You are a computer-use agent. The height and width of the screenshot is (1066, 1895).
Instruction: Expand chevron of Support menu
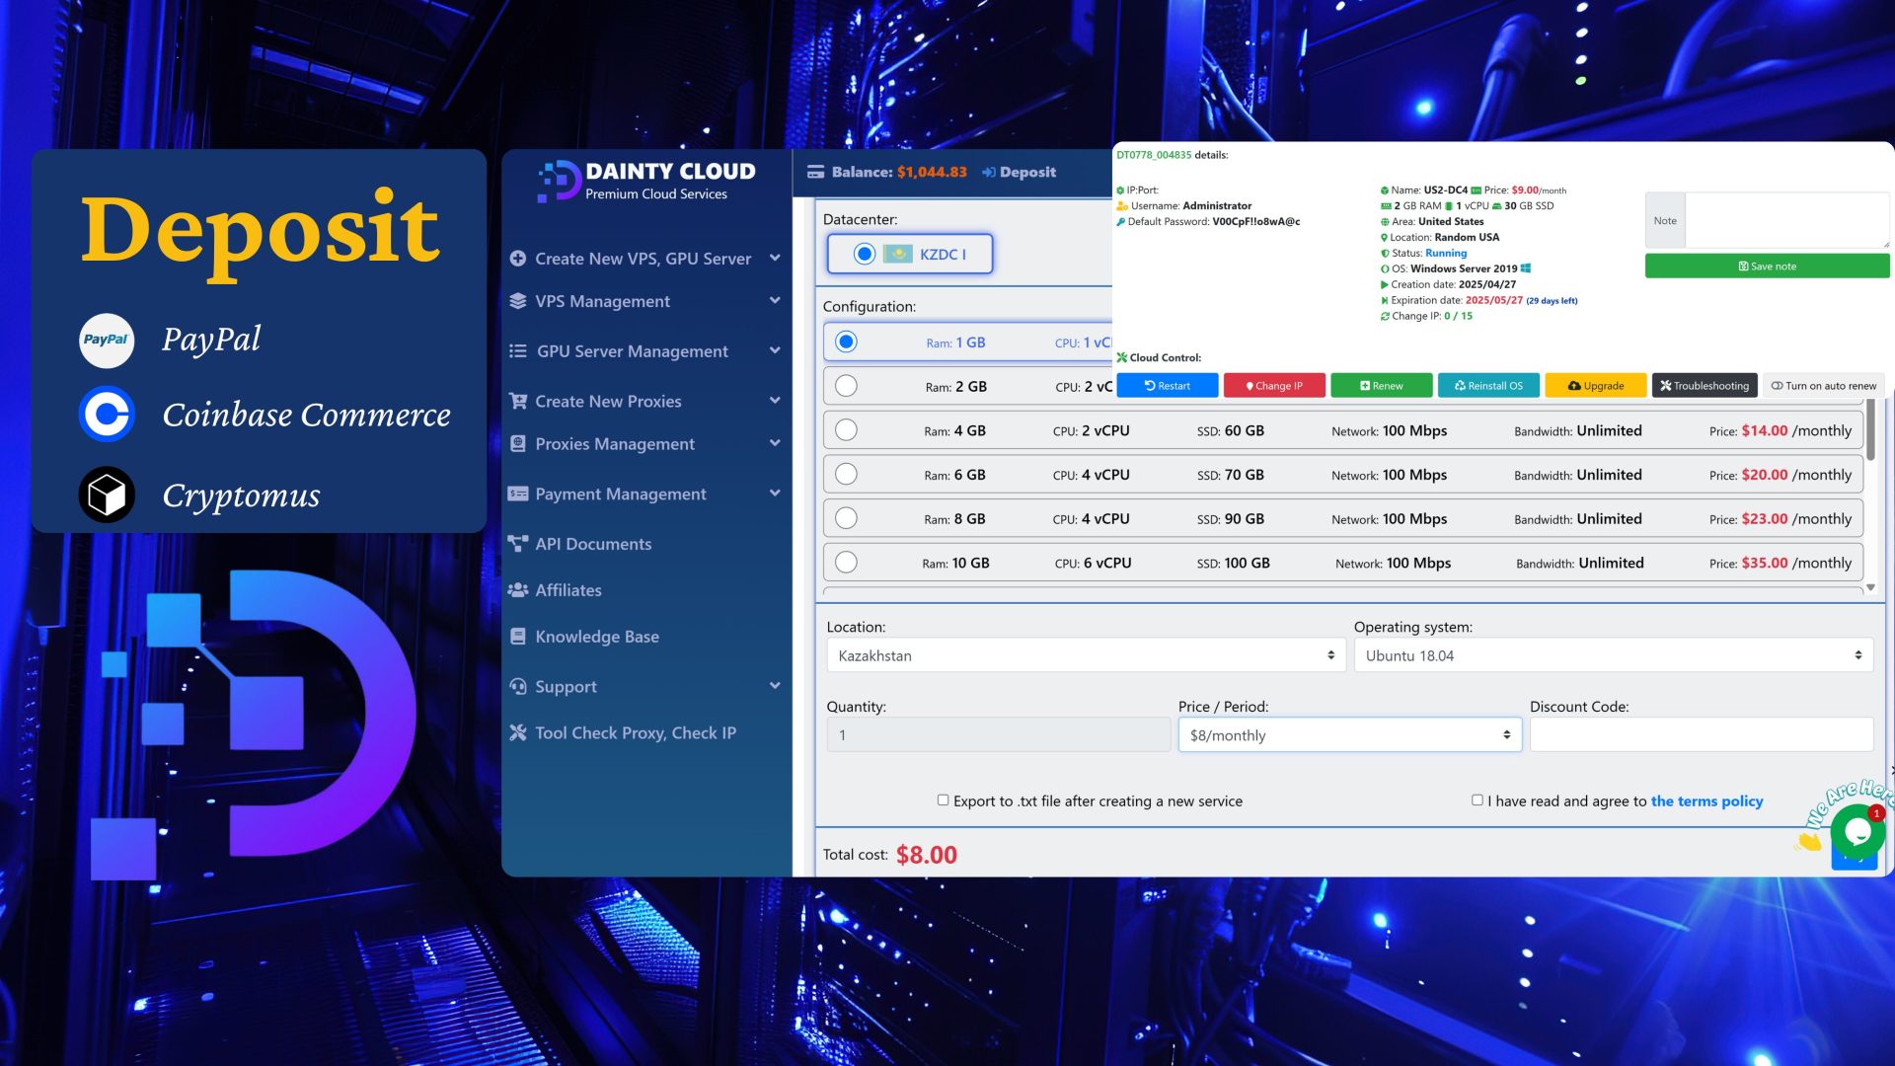(775, 685)
